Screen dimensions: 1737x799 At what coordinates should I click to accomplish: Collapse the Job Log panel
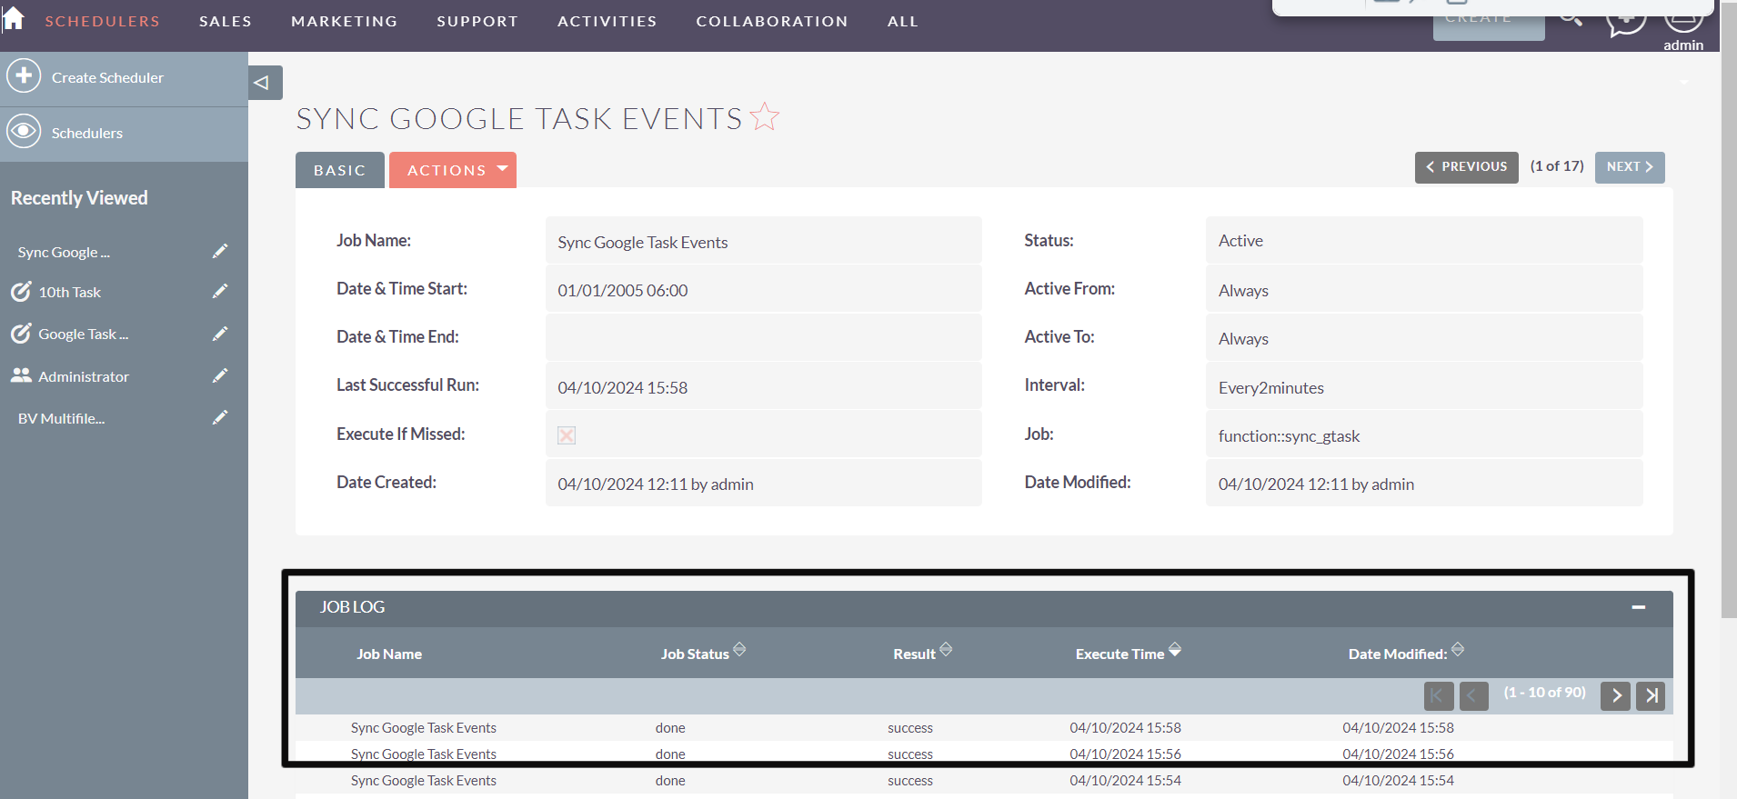point(1639,607)
